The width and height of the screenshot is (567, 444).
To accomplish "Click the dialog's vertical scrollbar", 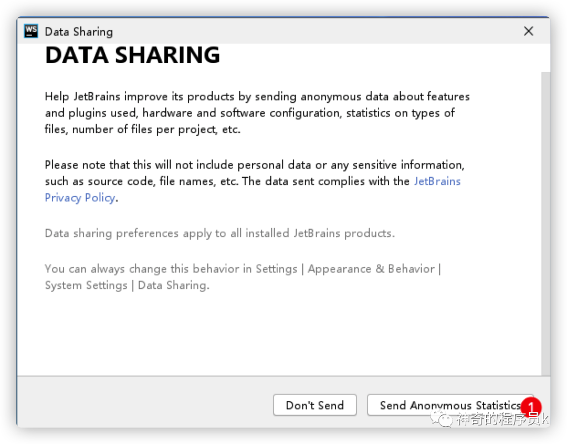I will pos(546,220).
